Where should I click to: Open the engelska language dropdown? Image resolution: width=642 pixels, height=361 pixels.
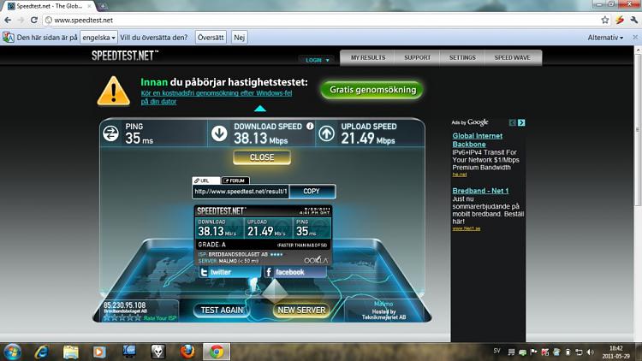98,38
